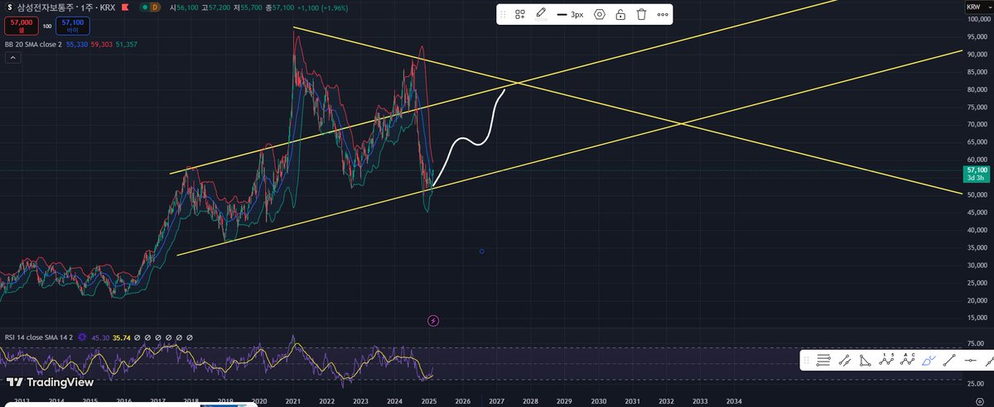Click the blue 57,100 buy button

(71, 25)
